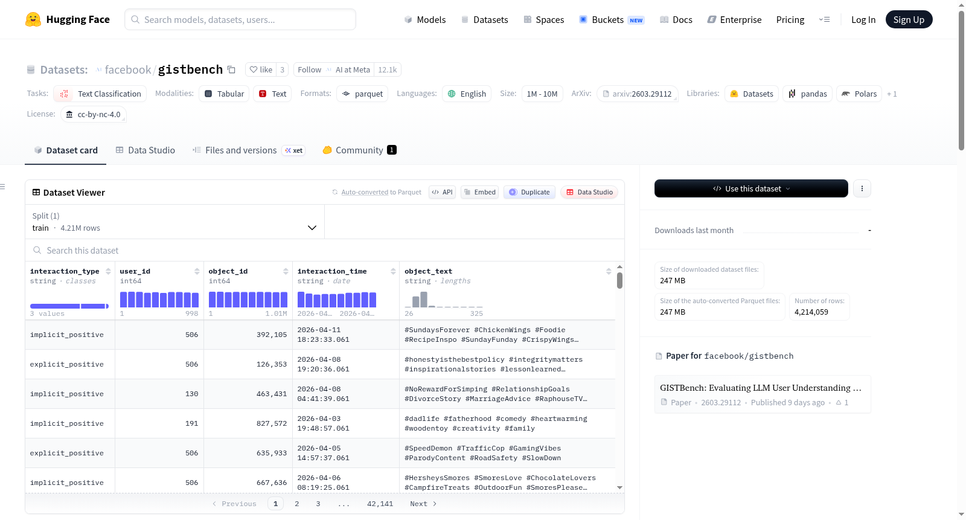Open the Split train selector
The width and height of the screenshot is (966, 520).
[x=174, y=222]
